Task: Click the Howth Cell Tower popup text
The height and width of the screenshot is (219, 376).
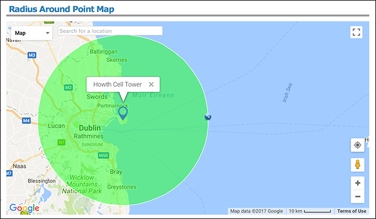Action: (117, 84)
